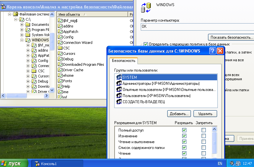Viewport: 254px width, 167px height.
Task: Activate Консоль1 taskbar button
Action: [57, 163]
